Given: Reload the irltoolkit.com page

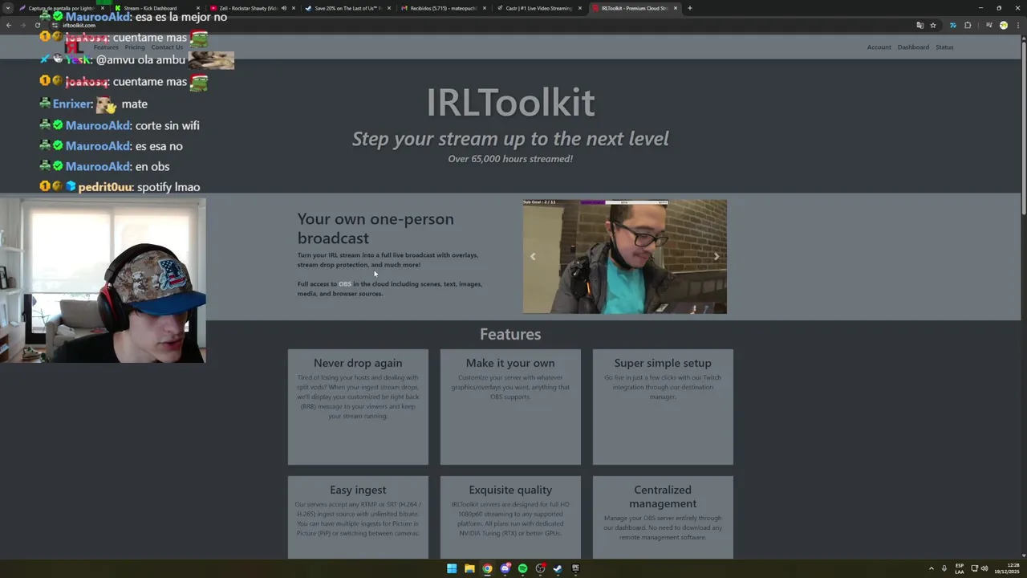Looking at the screenshot, I should [38, 25].
